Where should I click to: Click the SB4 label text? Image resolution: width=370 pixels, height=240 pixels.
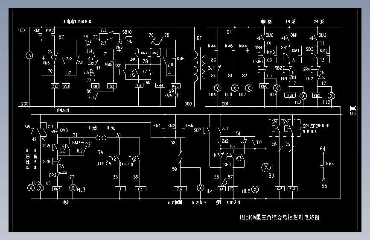306,70
